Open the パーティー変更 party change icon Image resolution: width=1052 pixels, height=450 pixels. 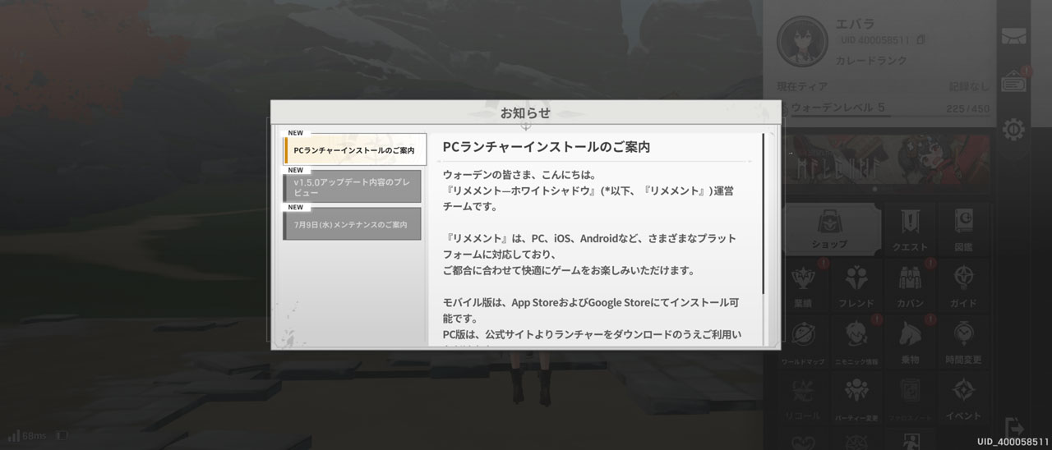(856, 397)
